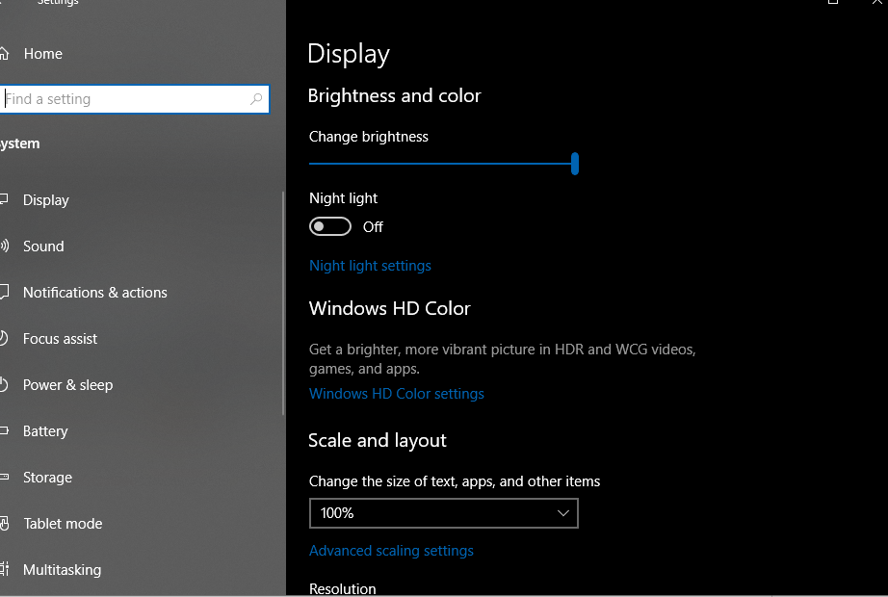888x597 pixels.
Task: Turn on the Night light toggle
Action: point(330,226)
